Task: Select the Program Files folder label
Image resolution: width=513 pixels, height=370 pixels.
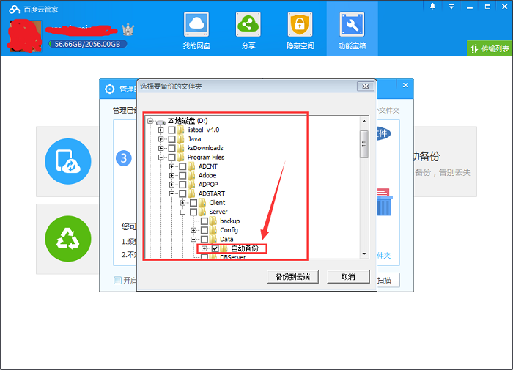Action: 206,158
